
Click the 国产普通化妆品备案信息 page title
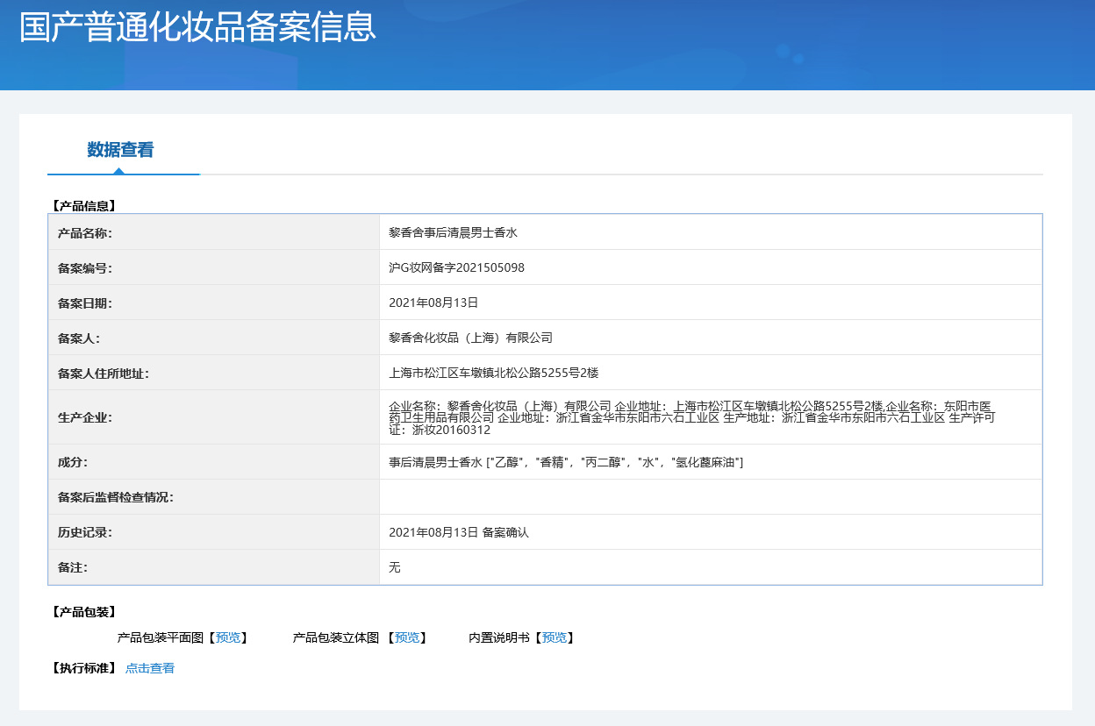pyautogui.click(x=198, y=27)
